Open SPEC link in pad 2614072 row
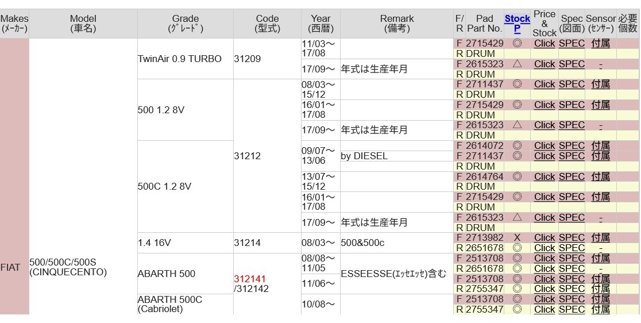641x323 pixels. [x=572, y=145]
